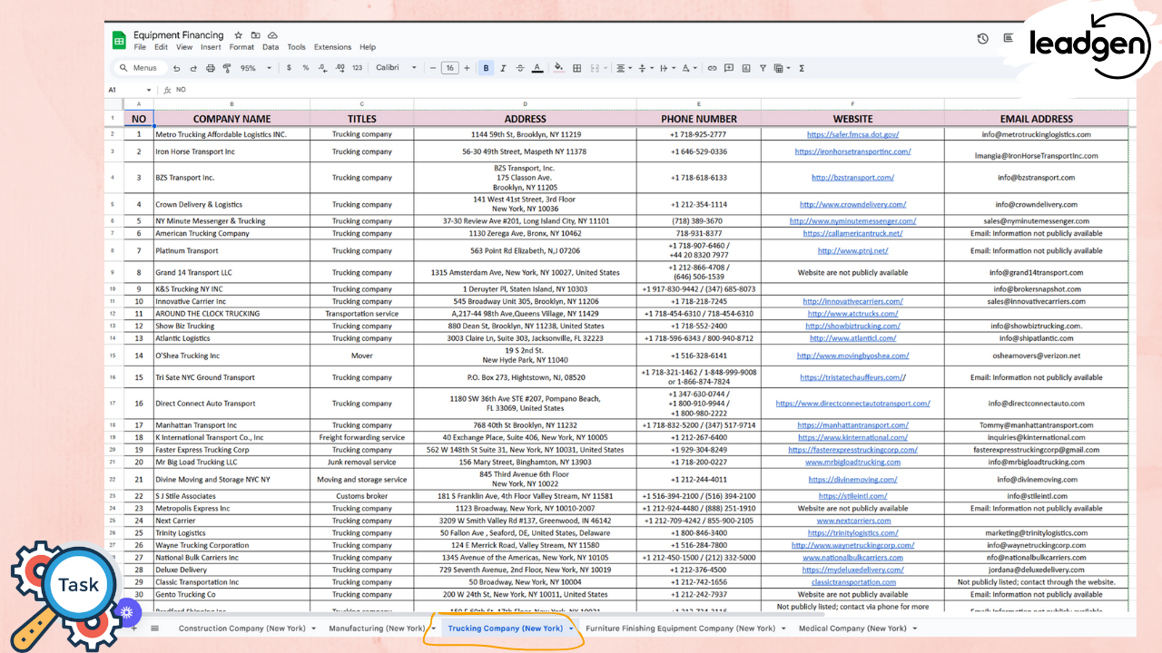Viewport: 1162px width, 653px height.
Task: Select the 'Iron Horse Transport Inc' cell
Action: pyautogui.click(x=231, y=151)
